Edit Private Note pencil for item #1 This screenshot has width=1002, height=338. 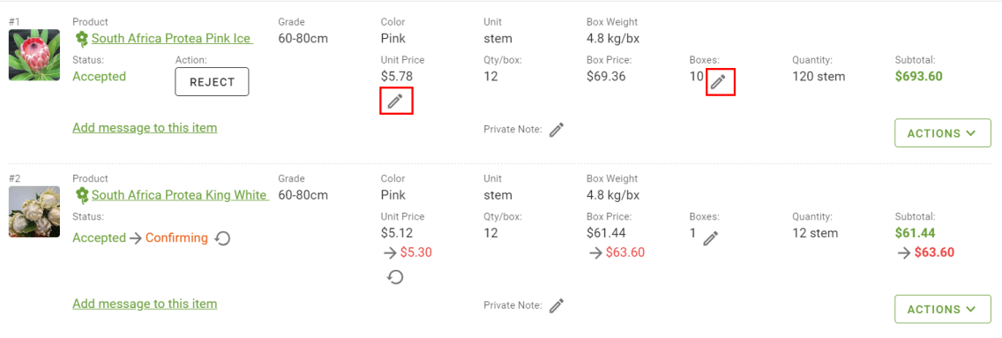557,130
